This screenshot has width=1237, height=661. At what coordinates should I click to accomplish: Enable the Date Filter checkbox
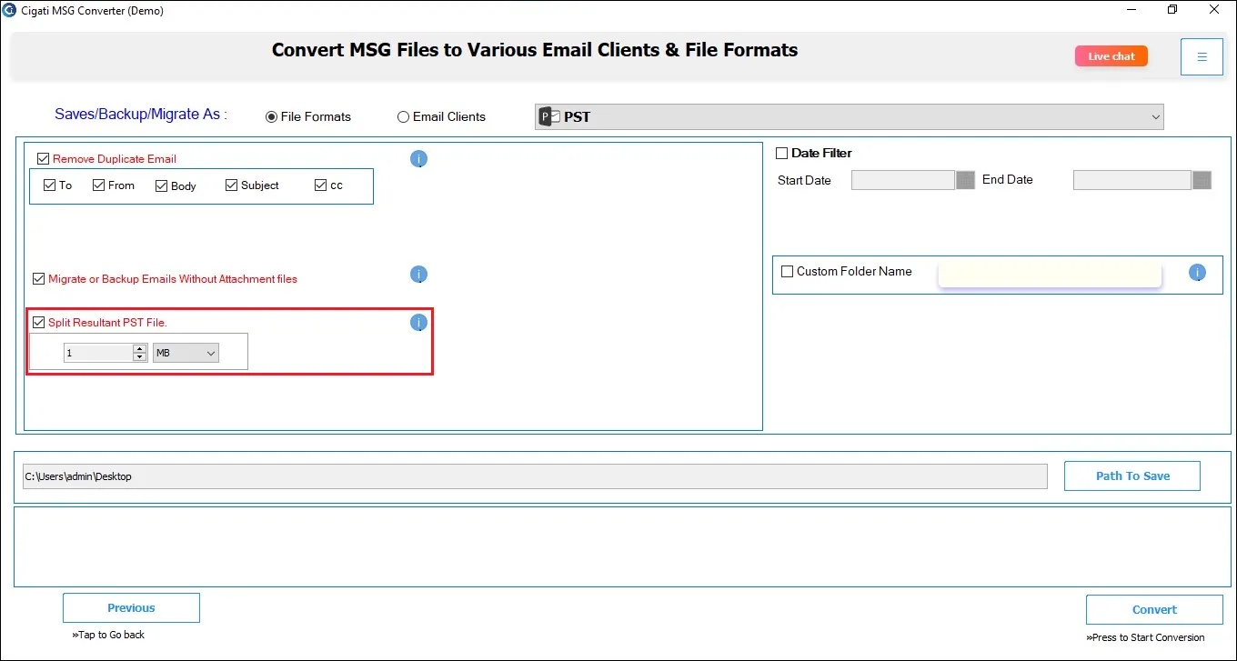(x=781, y=154)
